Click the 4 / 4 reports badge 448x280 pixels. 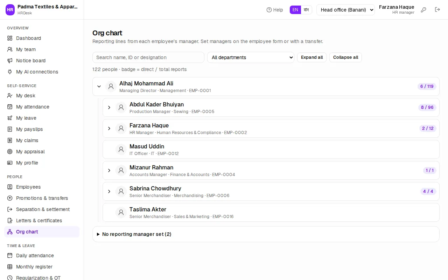click(x=428, y=191)
